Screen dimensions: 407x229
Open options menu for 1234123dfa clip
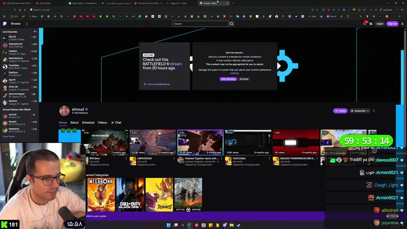pos(269,158)
